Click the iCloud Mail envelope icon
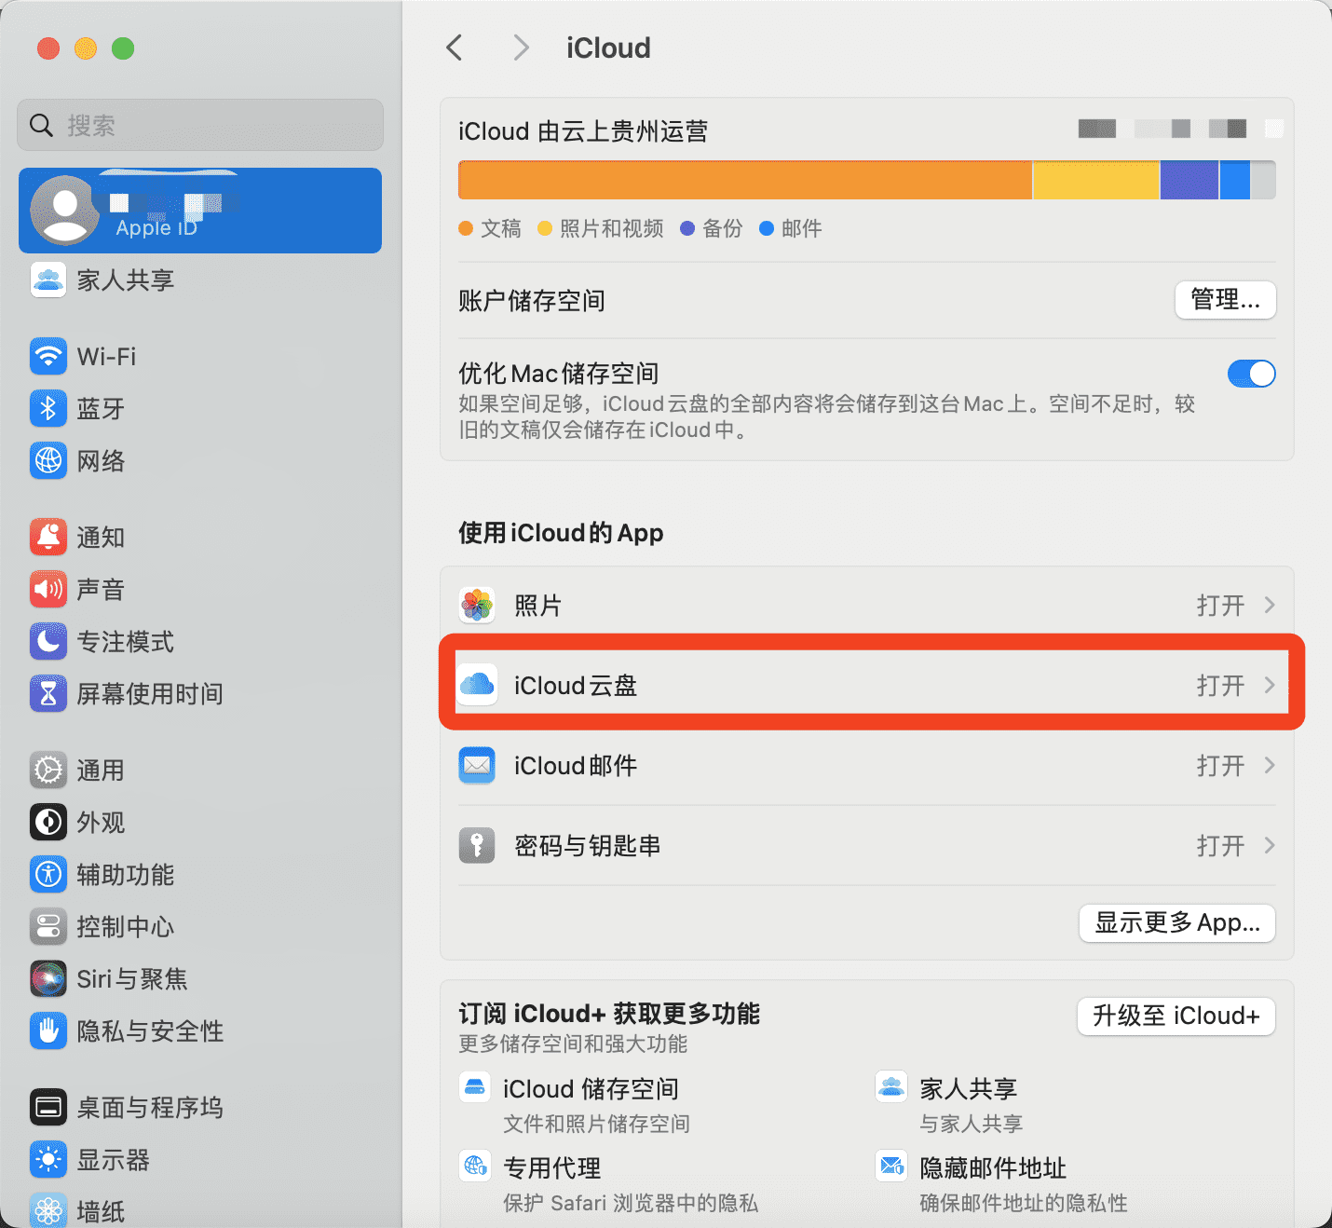This screenshot has height=1228, width=1332. click(477, 766)
